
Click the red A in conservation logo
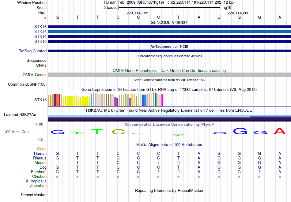(x=279, y=131)
